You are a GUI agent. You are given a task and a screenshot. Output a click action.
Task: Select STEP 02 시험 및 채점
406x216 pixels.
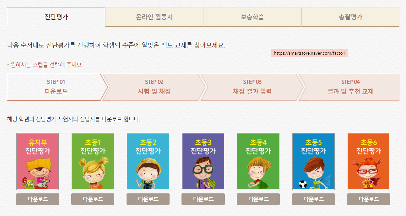(154, 87)
